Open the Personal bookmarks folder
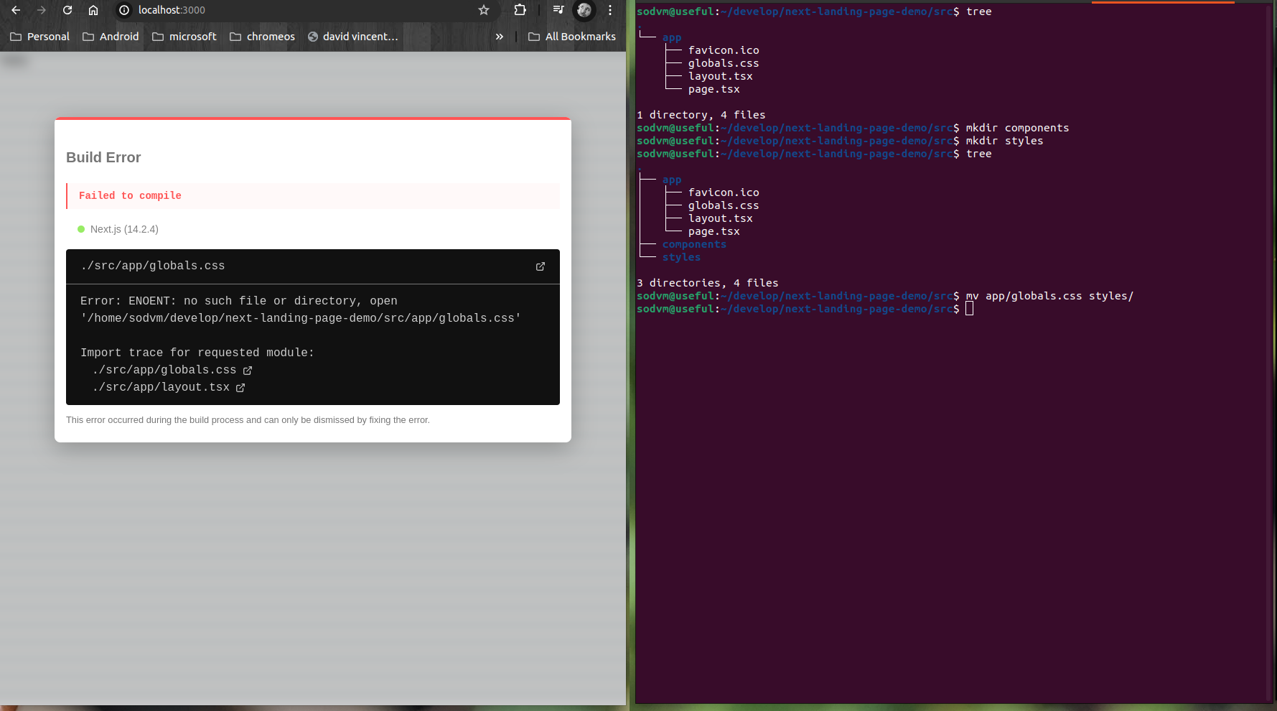 (40, 37)
